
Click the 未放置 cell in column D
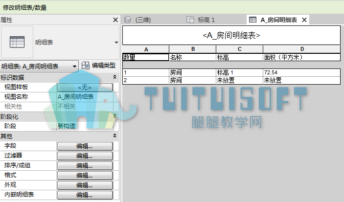click(x=302, y=80)
